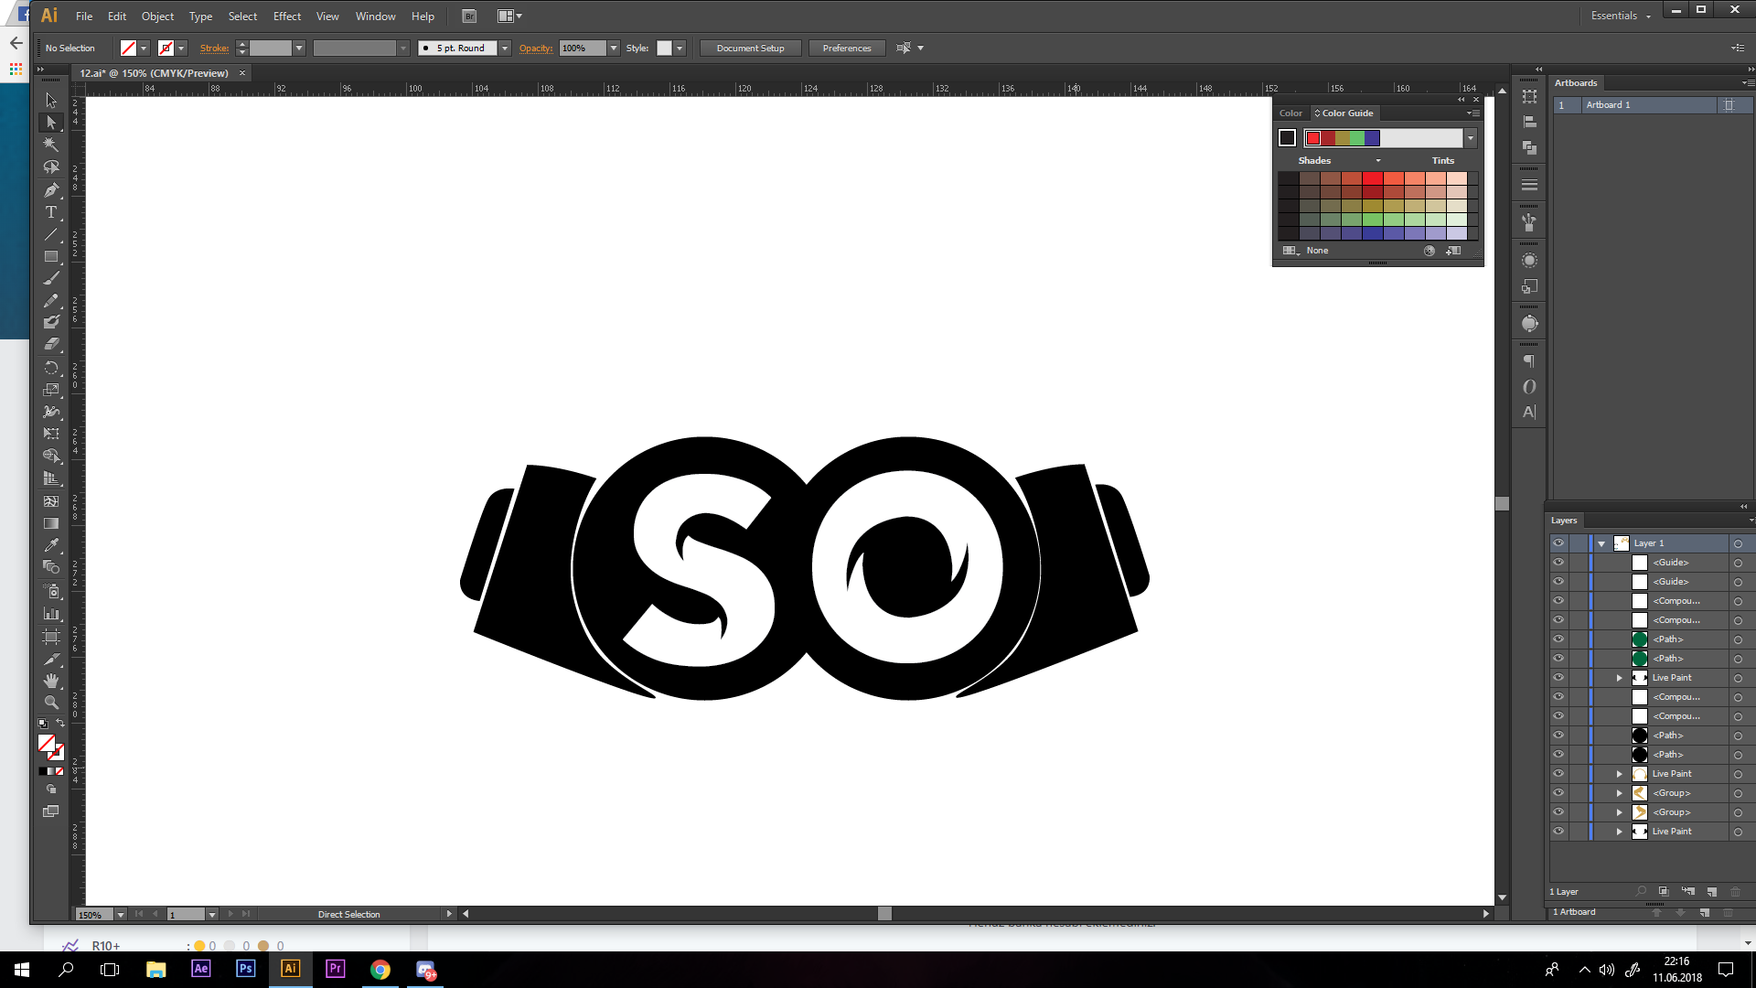Select the Direct Selection tool
The image size is (1756, 988).
[x=51, y=123]
